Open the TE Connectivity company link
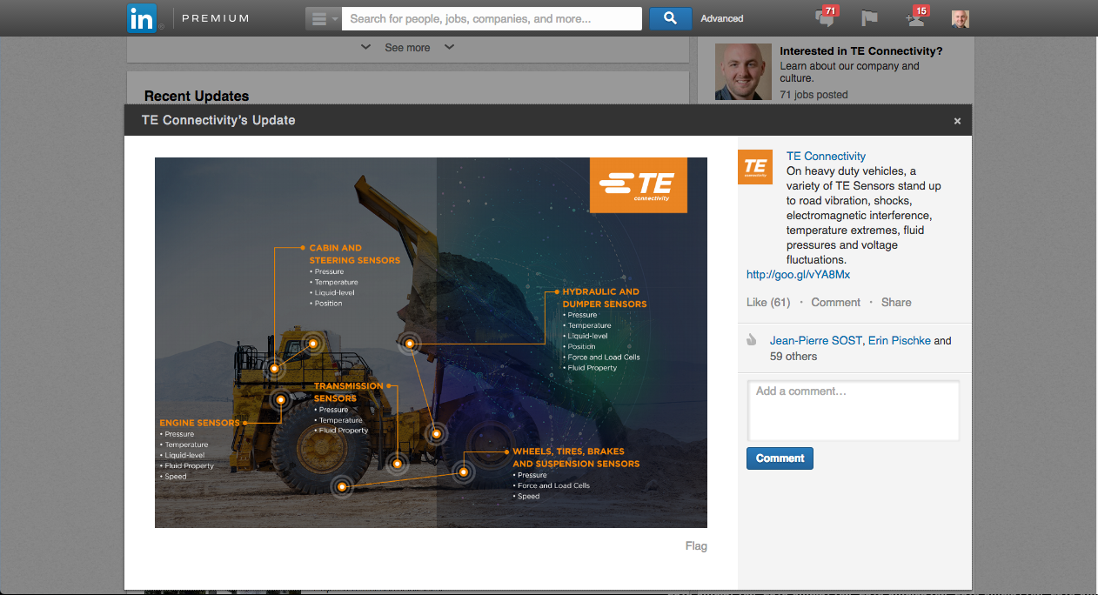The width and height of the screenshot is (1098, 595). pos(826,157)
